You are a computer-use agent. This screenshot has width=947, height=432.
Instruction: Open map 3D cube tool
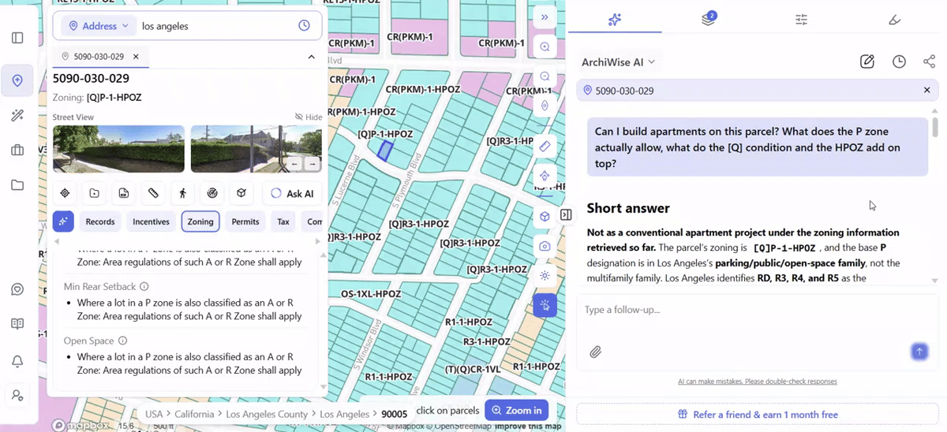pos(545,216)
